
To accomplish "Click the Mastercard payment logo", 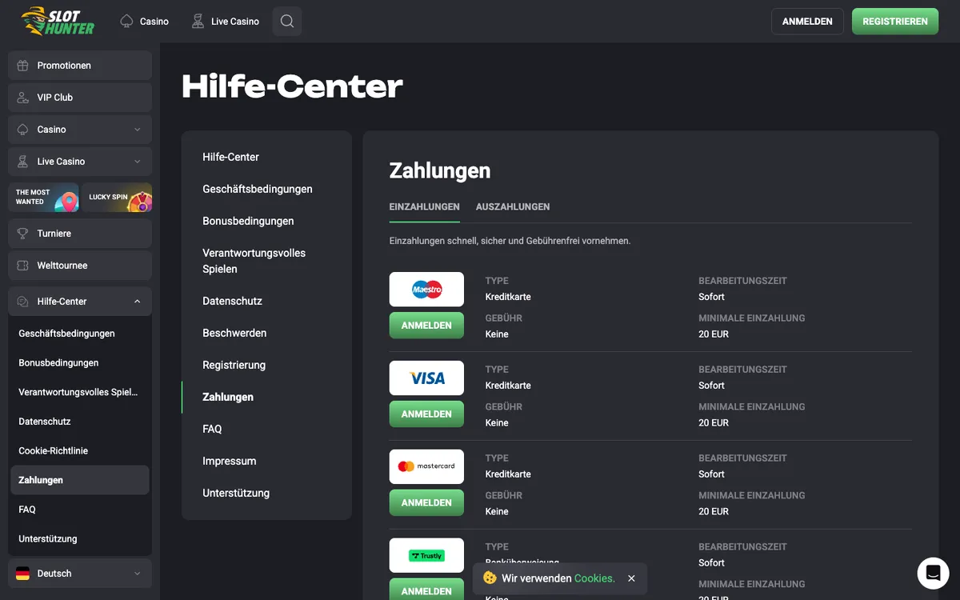I will point(426,466).
